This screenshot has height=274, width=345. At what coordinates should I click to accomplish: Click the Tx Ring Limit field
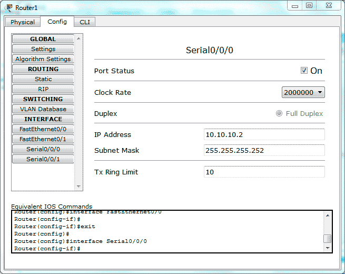264,172
